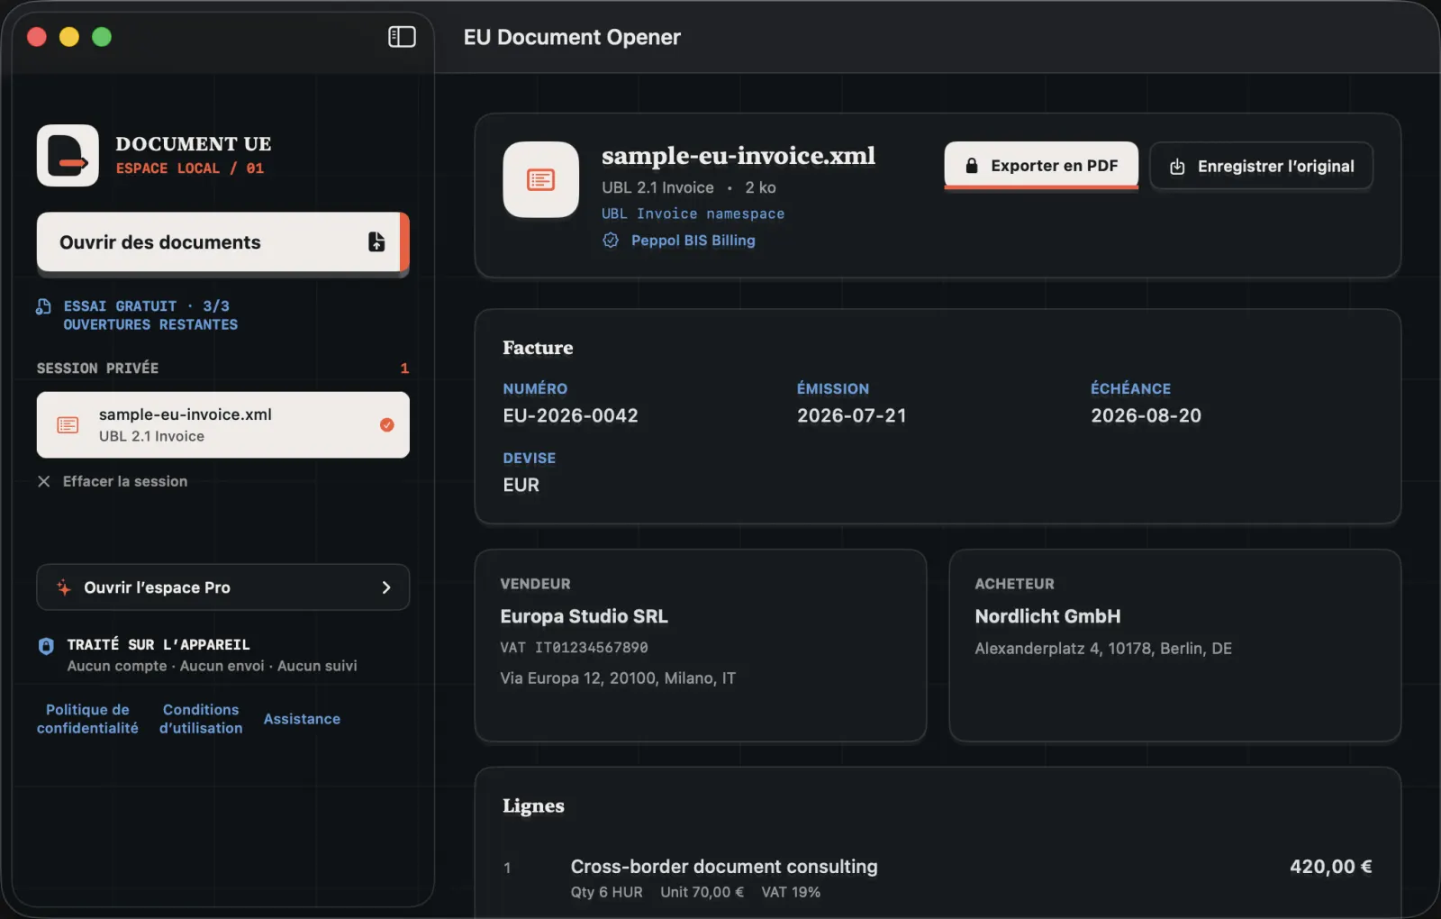Open the Conditions d'utilisation link
The height and width of the screenshot is (919, 1441).
click(201, 719)
